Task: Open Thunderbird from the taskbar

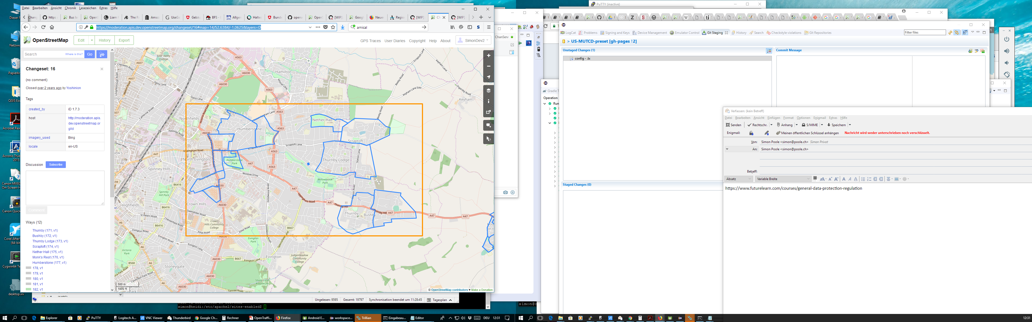Action: 179,318
